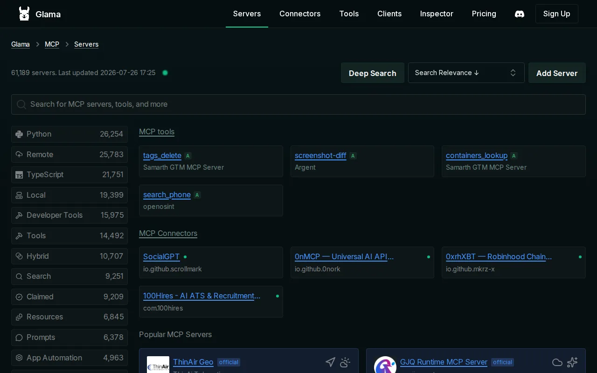
Task: Click the official badge beside GJQ Runtime
Action: tap(503, 362)
